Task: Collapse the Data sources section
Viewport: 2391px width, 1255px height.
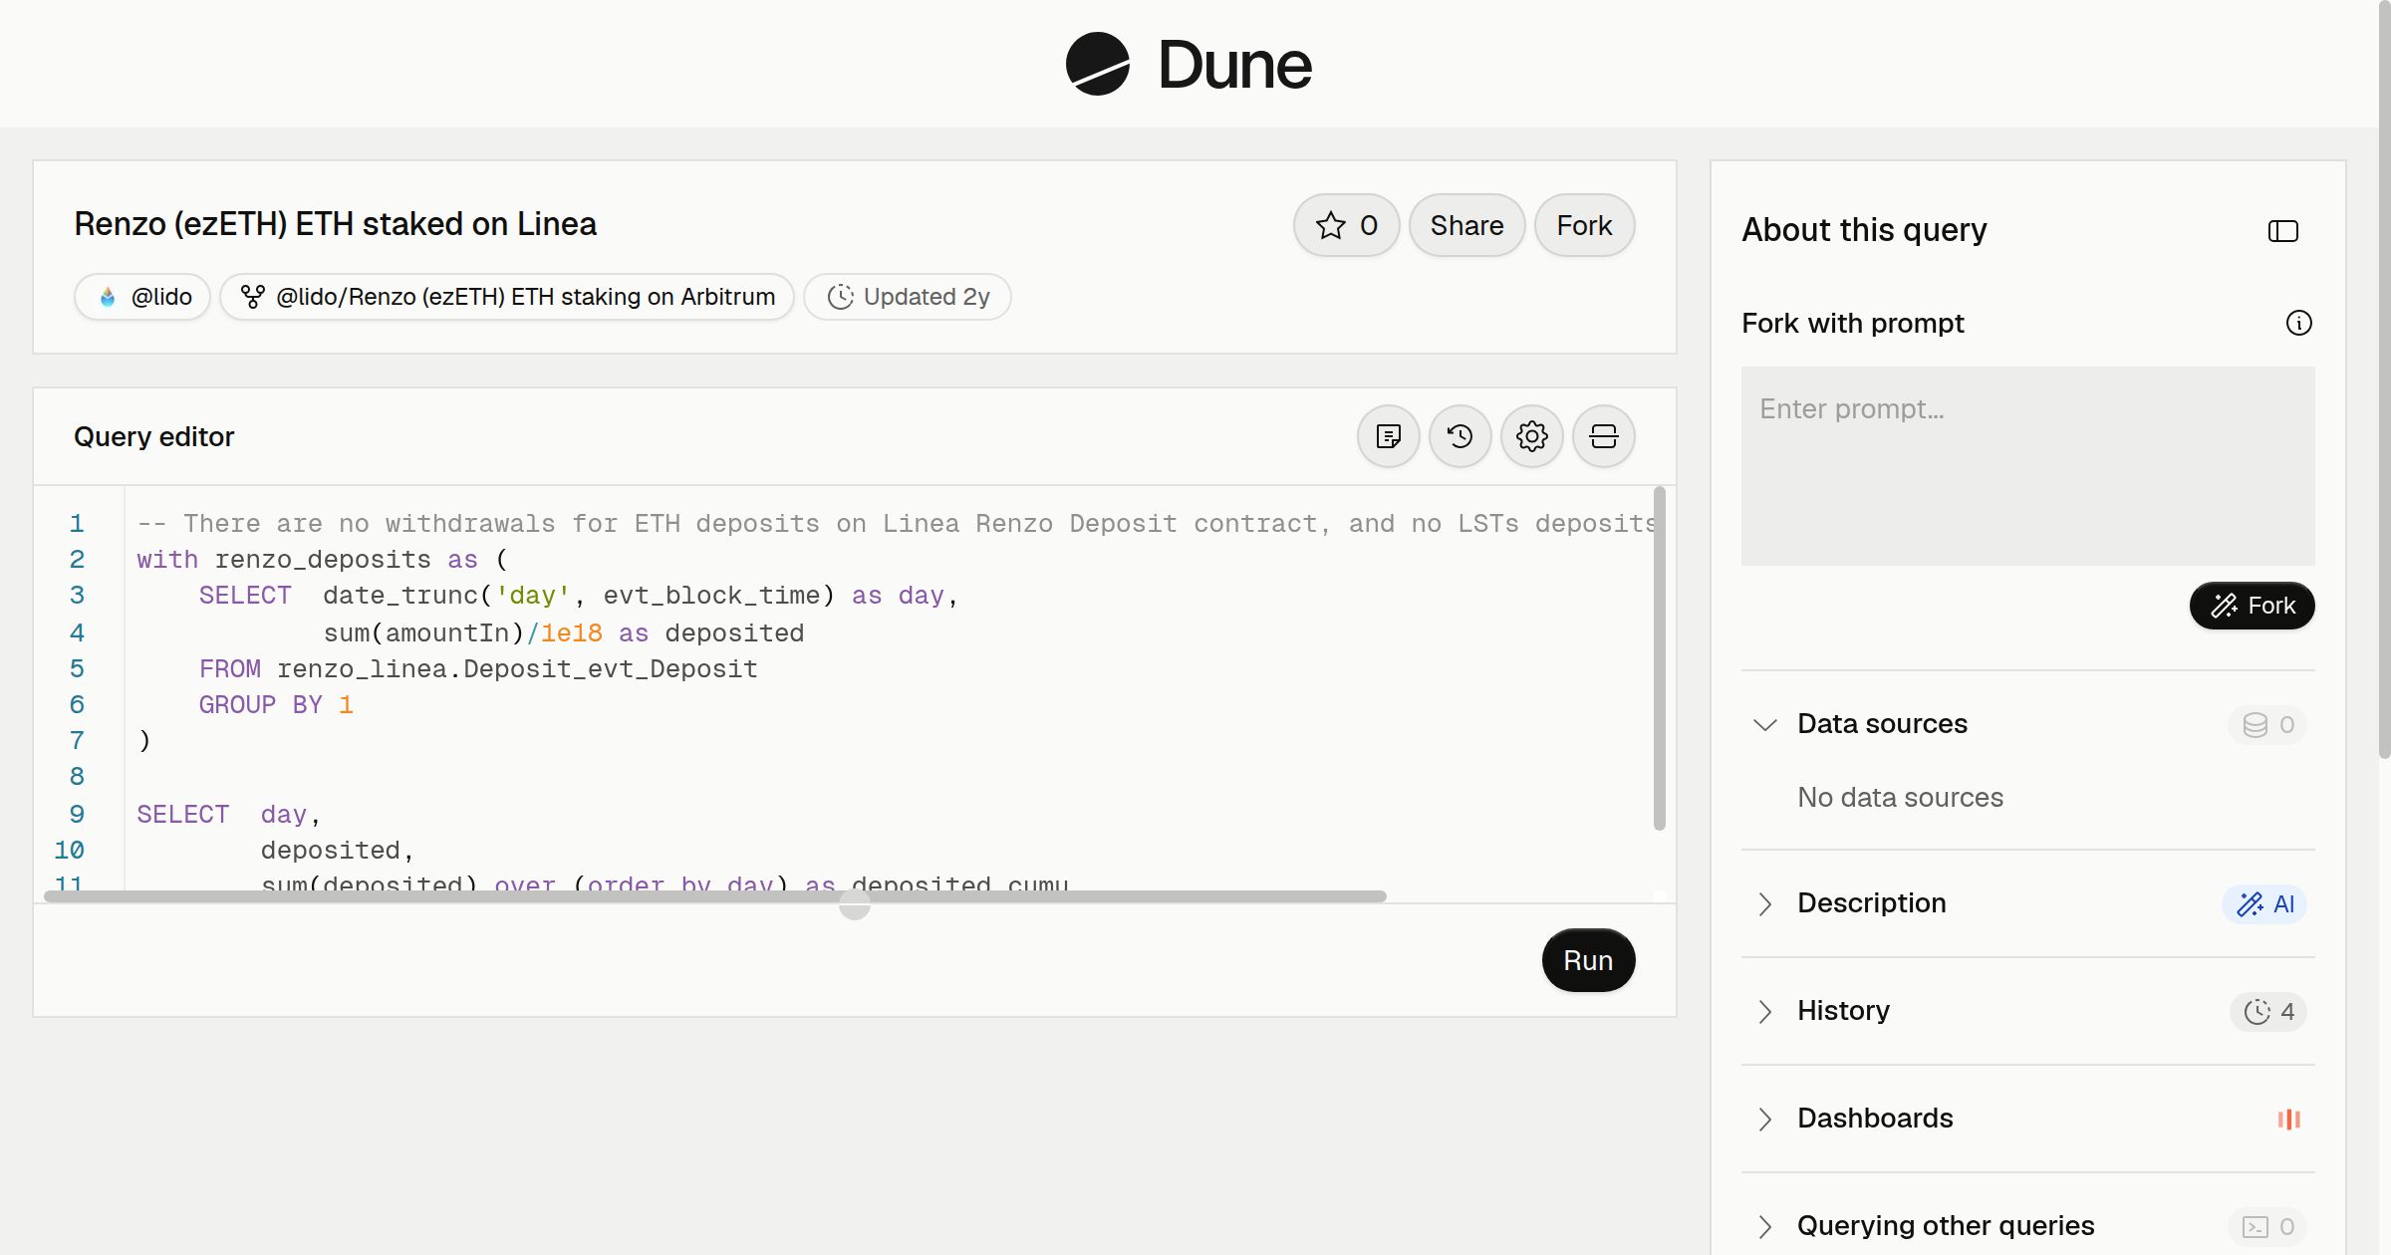Action: pos(1764,724)
